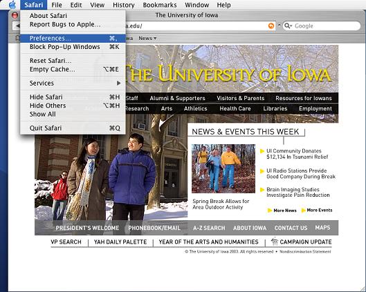Open the Help menu
366x292 pixels.
click(x=223, y=5)
